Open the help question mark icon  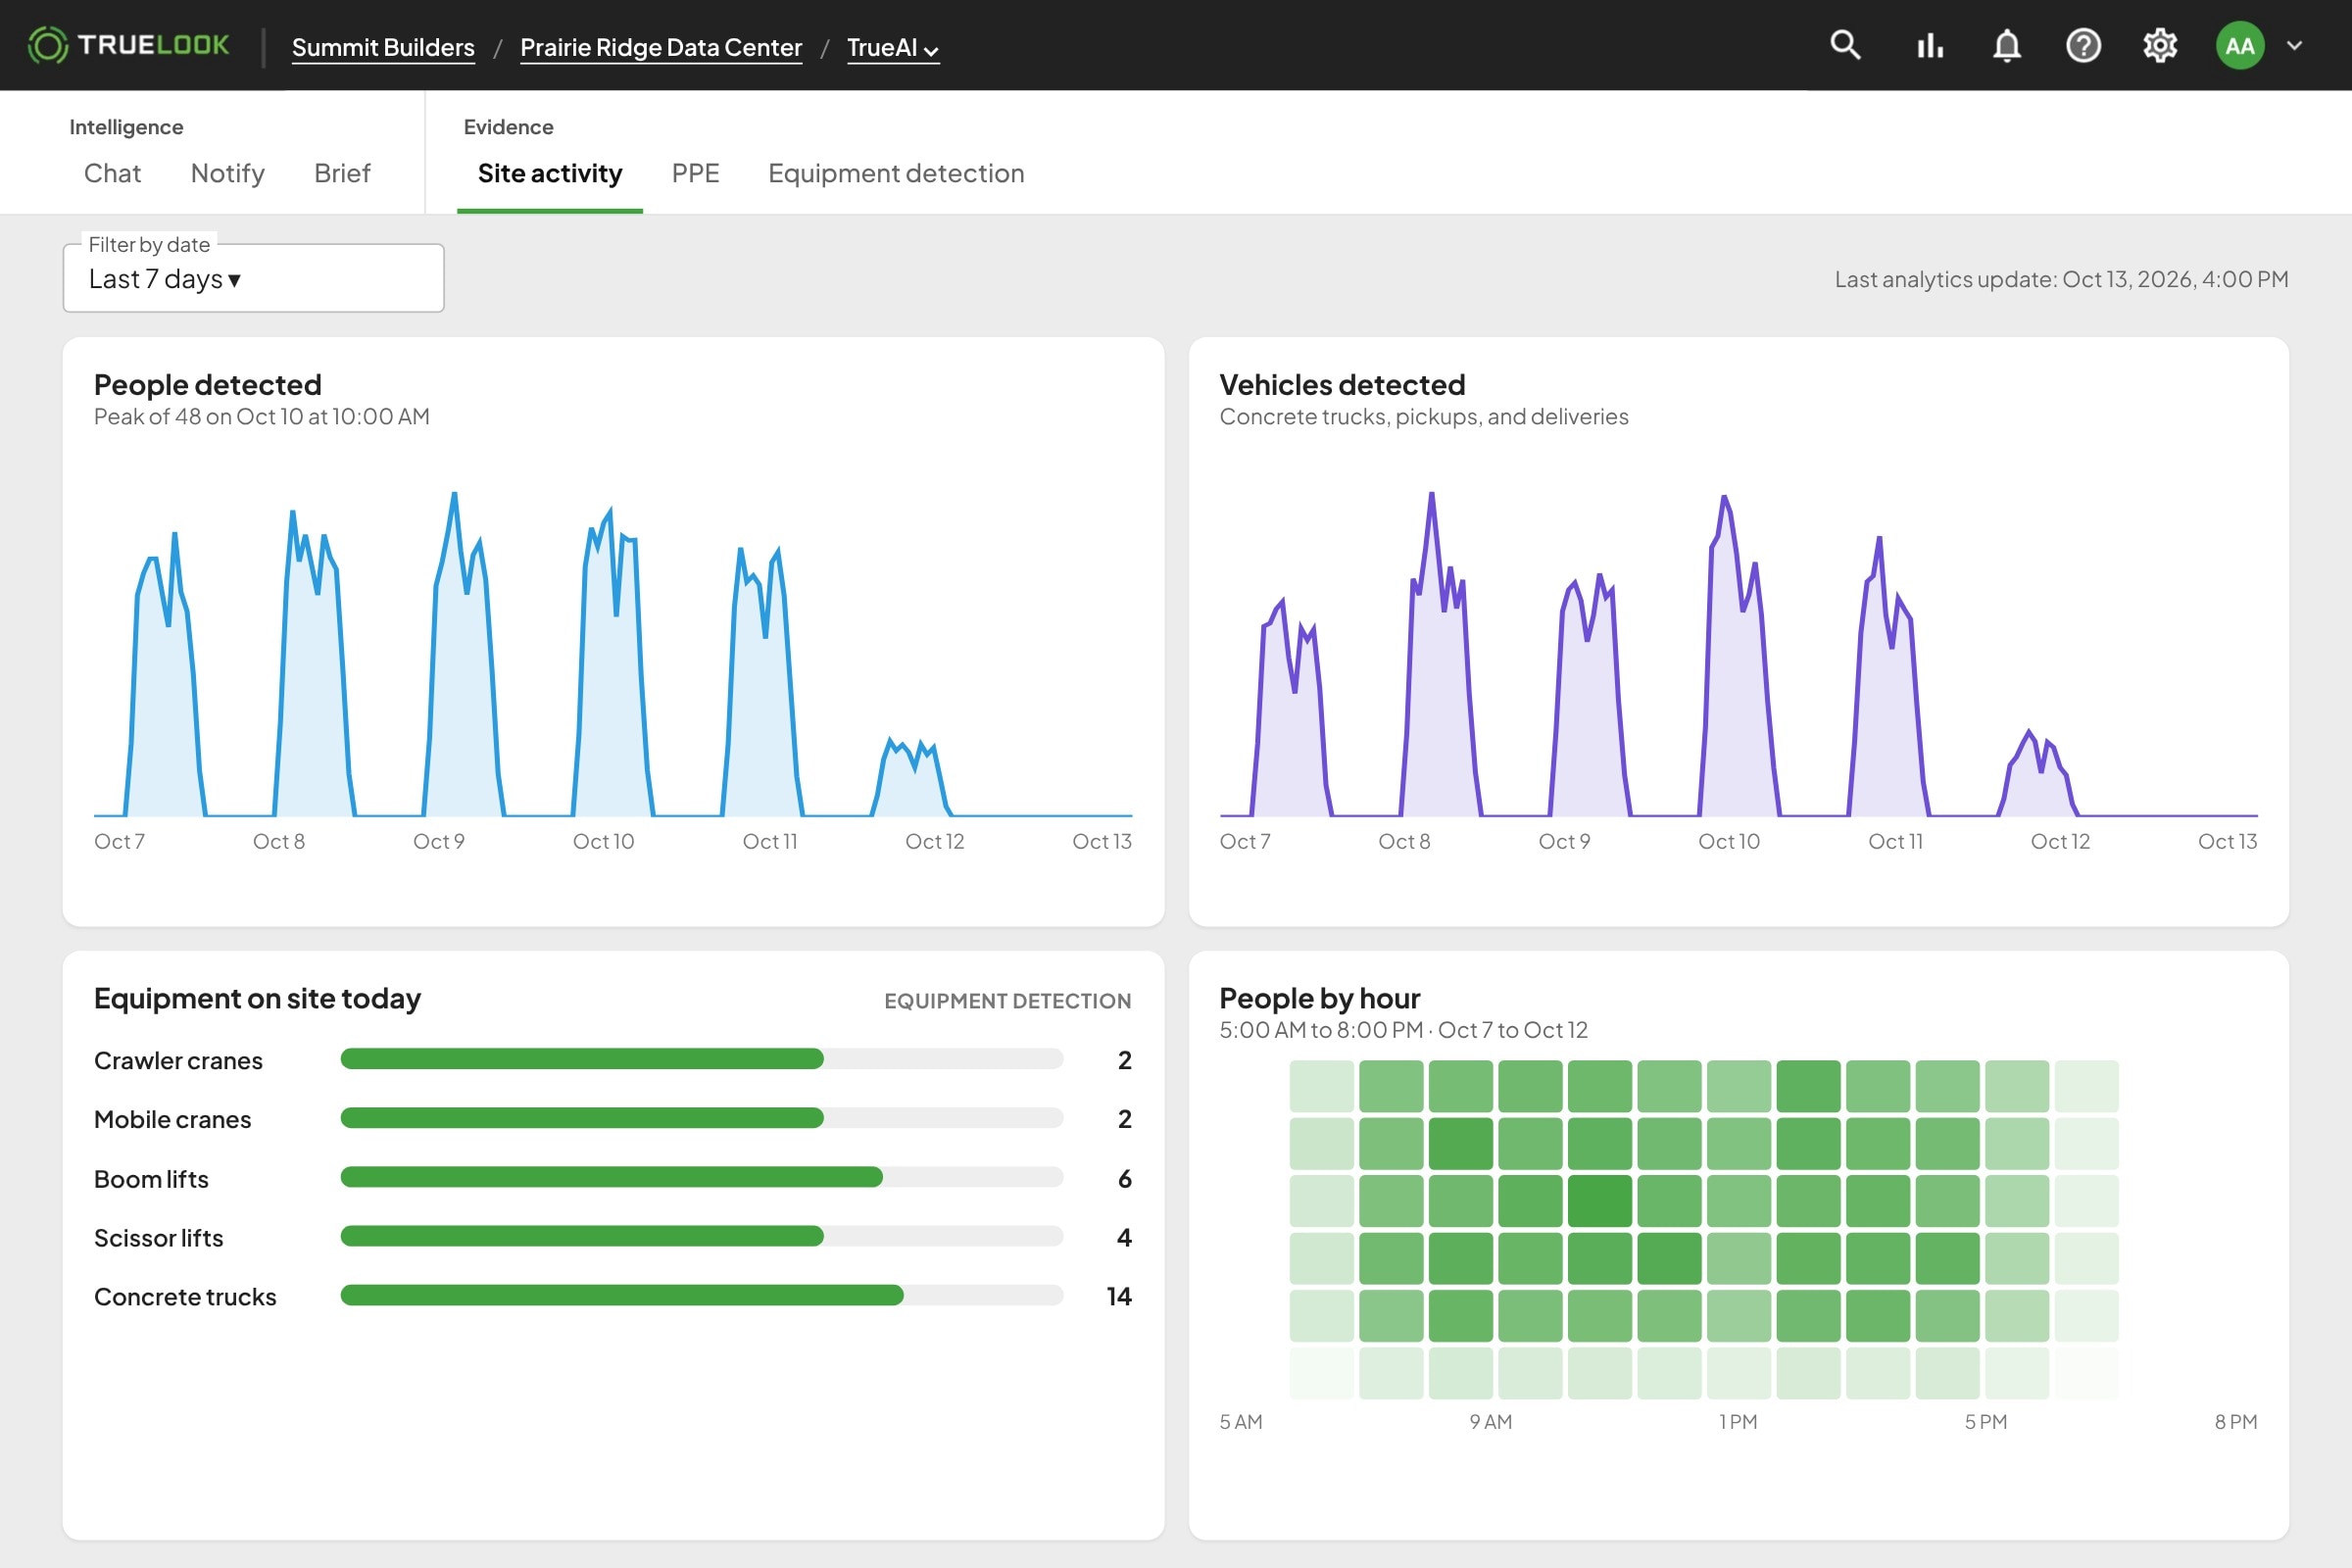[x=2083, y=45]
